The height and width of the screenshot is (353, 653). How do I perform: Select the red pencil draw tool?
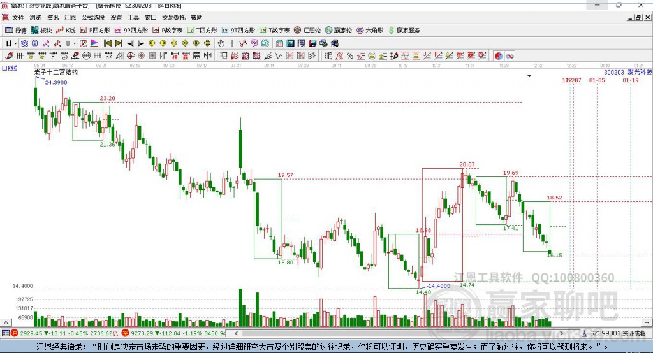[x=9, y=56]
